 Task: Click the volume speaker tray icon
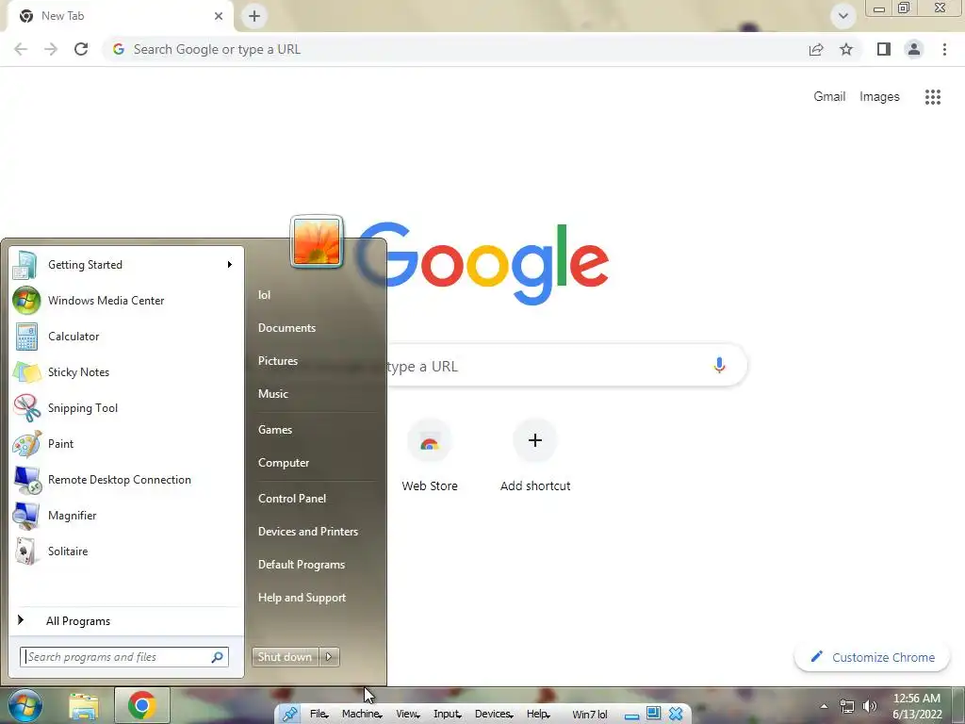click(870, 706)
